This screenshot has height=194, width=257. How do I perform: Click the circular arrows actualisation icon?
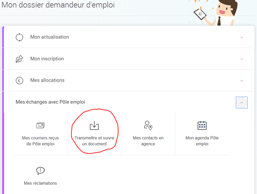click(x=19, y=37)
